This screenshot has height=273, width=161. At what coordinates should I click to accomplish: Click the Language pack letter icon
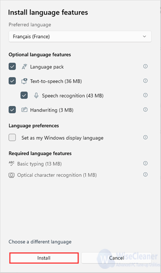tap(24, 67)
